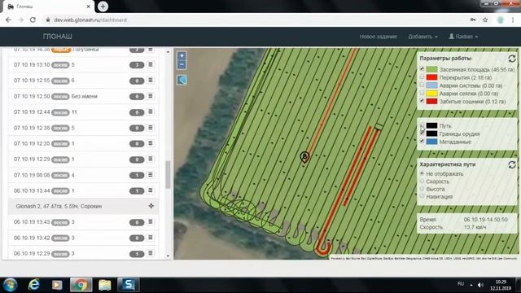Screen dimensions: 521x293
Task: Open a new browser tab
Action: point(103,7)
